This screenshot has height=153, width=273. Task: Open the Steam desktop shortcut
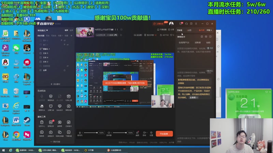pos(27,121)
